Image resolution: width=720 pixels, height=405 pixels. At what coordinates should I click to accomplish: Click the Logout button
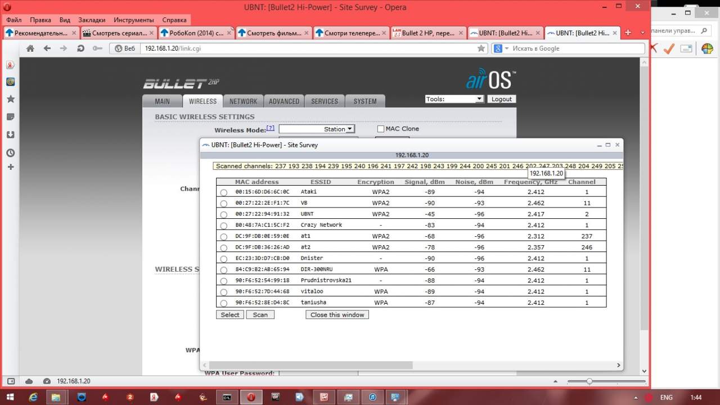click(501, 99)
